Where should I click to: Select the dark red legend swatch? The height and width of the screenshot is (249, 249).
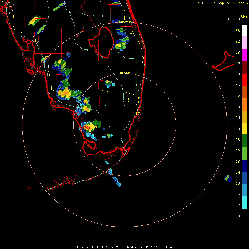pyautogui.click(x=244, y=67)
